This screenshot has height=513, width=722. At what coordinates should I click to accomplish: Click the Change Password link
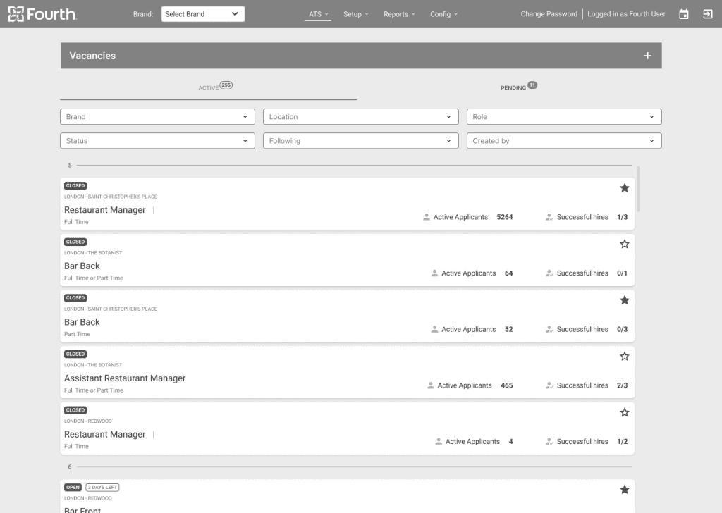(549, 14)
